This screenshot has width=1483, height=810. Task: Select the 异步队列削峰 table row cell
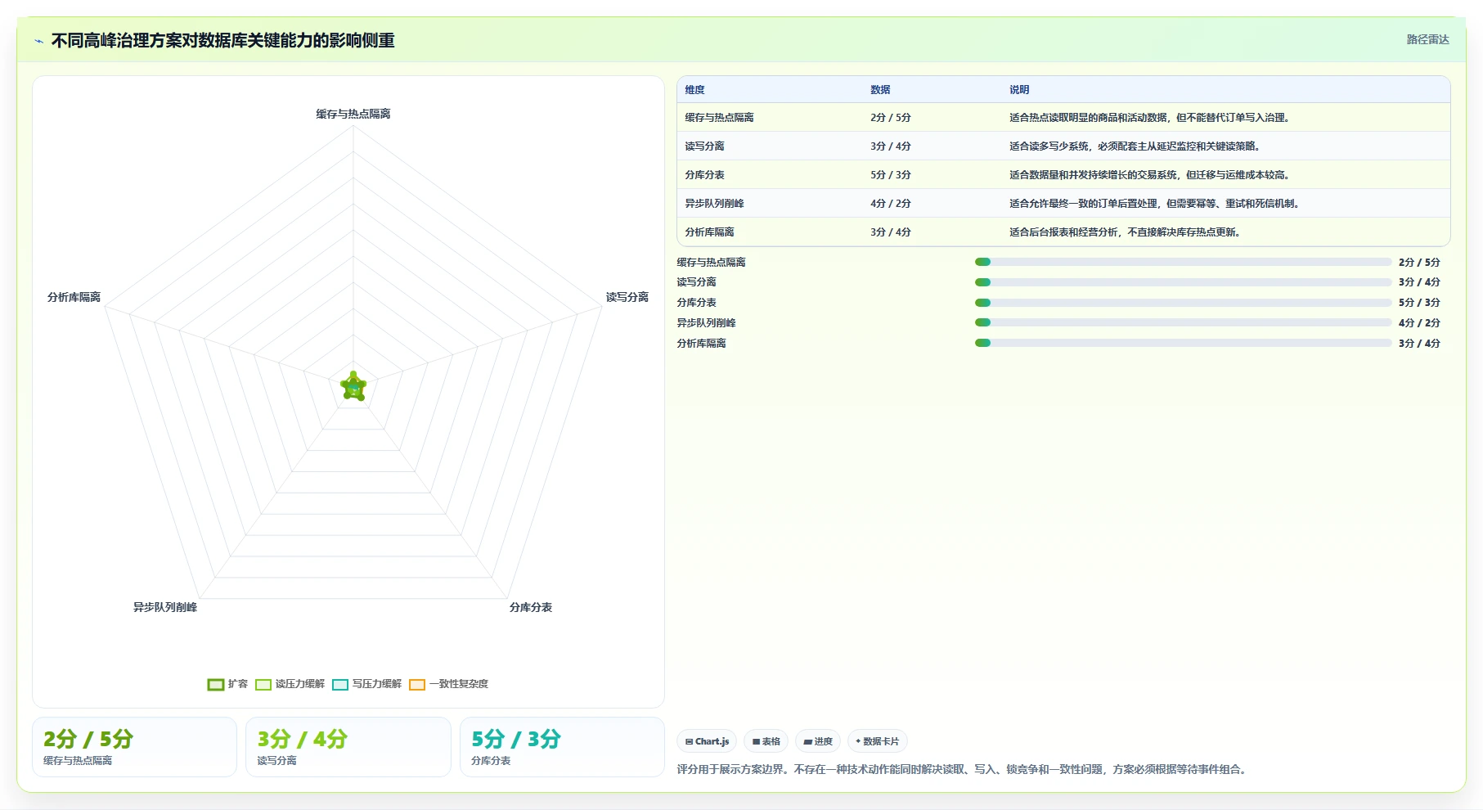(x=714, y=204)
